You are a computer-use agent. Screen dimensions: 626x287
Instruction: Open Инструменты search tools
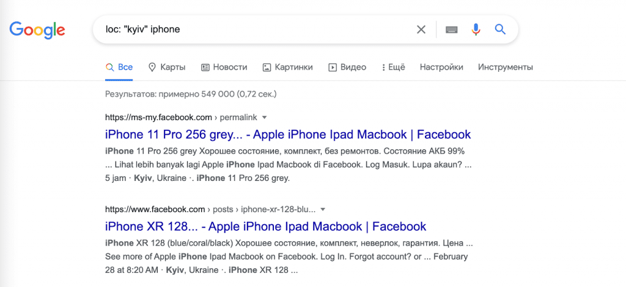pos(506,67)
